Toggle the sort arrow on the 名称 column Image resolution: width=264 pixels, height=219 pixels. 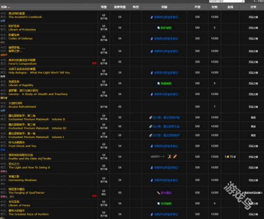[x=9, y=7]
